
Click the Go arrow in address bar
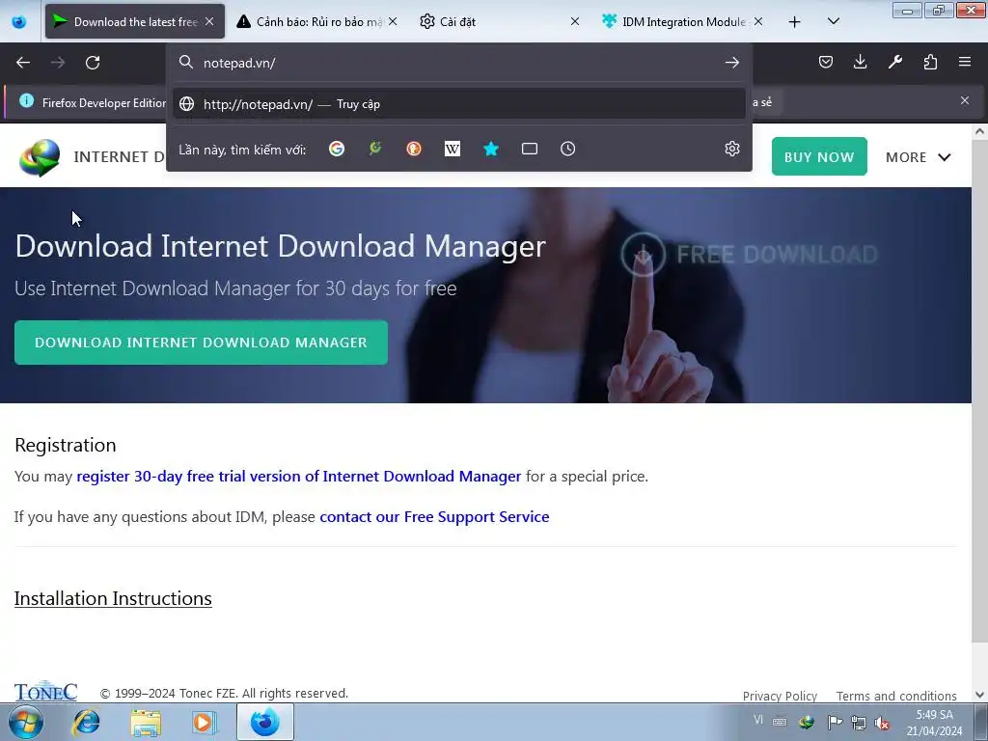click(731, 63)
